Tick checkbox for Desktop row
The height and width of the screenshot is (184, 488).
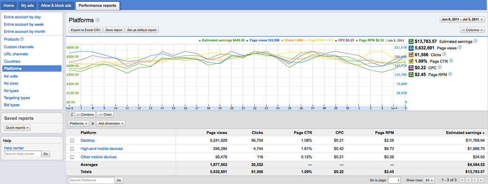pos(72,141)
